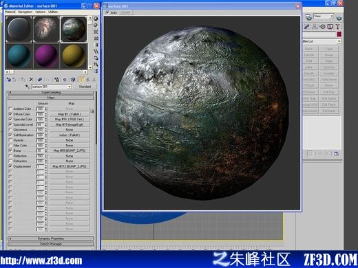358x268 pixels.
Task: Click the Make Material Copy icon
Action: [x=40, y=80]
